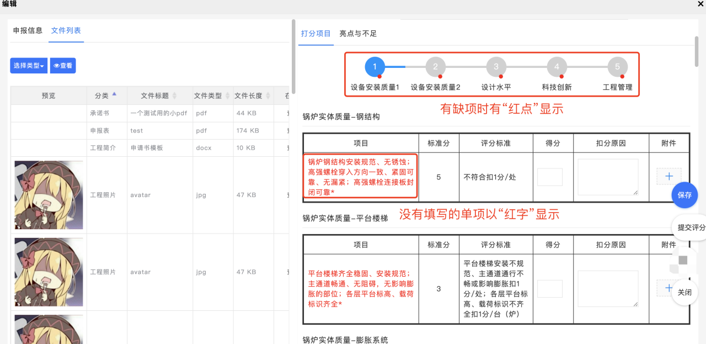Click the 10 KB file length cell
The width and height of the screenshot is (706, 344).
tap(253, 148)
